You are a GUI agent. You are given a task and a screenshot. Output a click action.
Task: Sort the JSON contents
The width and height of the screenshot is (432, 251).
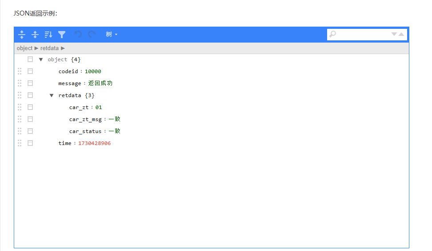pyautogui.click(x=48, y=34)
